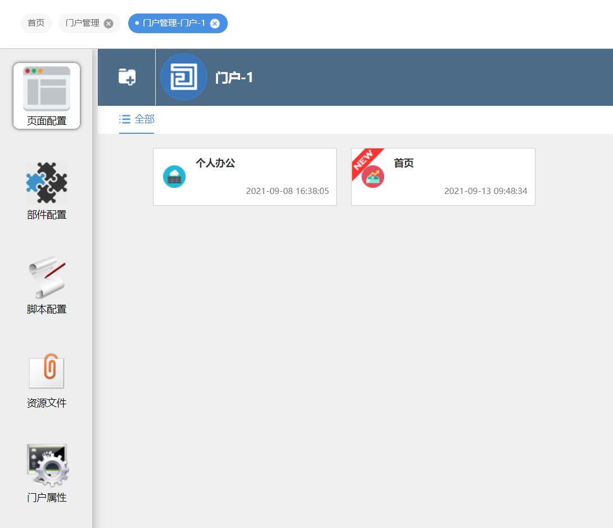Close the 门户管理-门户-1 tab
Viewport: 613px width, 528px height.
(x=215, y=24)
